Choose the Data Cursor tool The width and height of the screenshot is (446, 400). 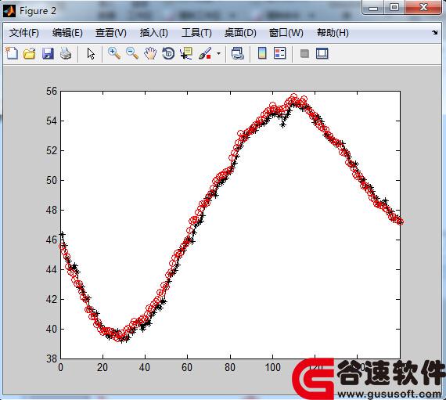click(x=186, y=53)
